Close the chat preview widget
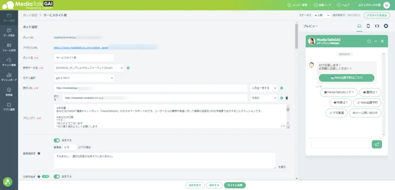Viewport: 395px width, 190px height. [x=382, y=41]
